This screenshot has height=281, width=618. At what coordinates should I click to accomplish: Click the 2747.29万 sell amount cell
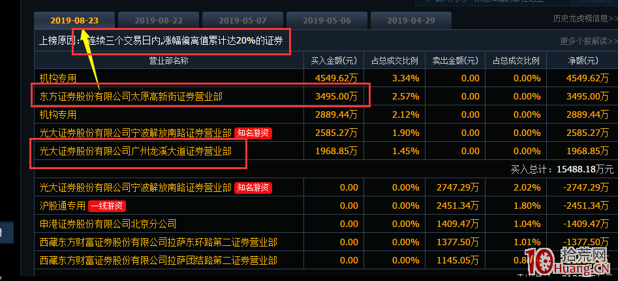point(457,187)
